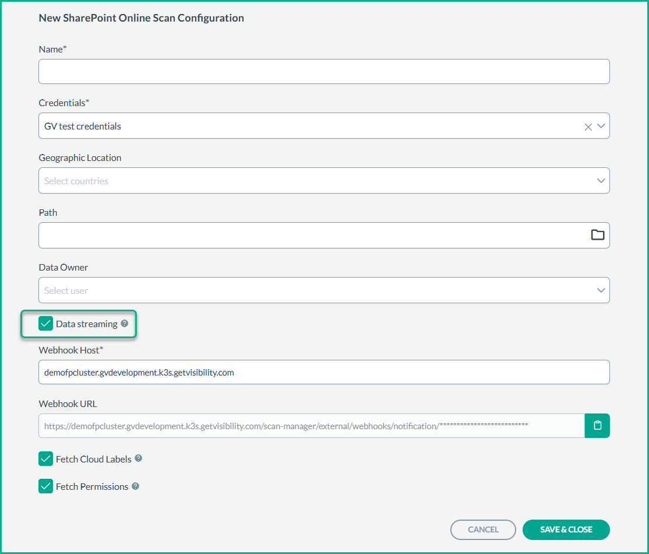Focus the Name input field

pos(324,72)
